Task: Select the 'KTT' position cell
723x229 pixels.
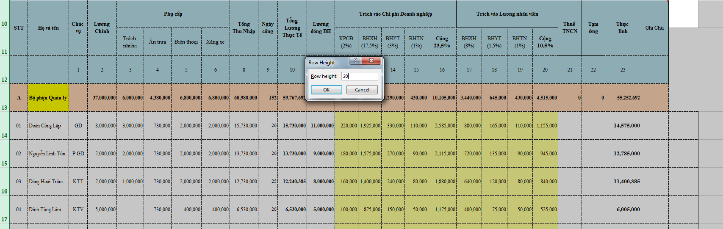Action: 78,182
